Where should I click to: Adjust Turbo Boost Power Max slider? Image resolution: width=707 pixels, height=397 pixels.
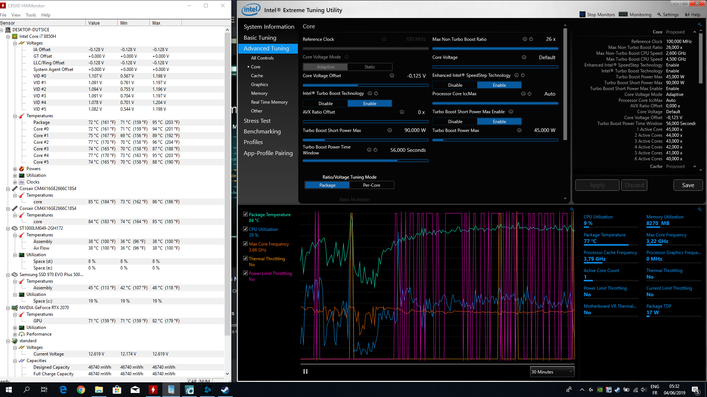tap(495, 140)
